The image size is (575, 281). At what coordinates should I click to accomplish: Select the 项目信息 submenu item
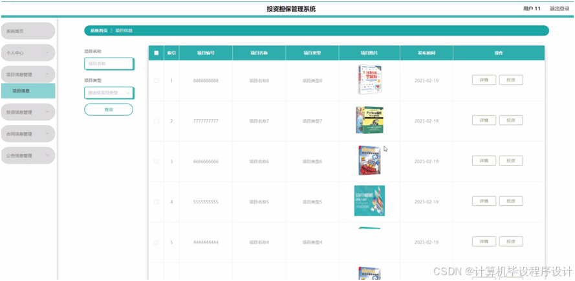(28, 91)
